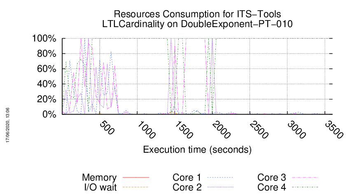350x195 pixels.
Task: Click the 2500 x-axis tick label
Action: tap(259, 130)
